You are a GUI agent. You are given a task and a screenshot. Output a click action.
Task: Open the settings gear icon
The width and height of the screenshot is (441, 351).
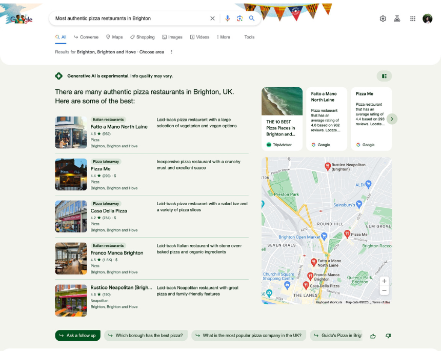point(383,18)
